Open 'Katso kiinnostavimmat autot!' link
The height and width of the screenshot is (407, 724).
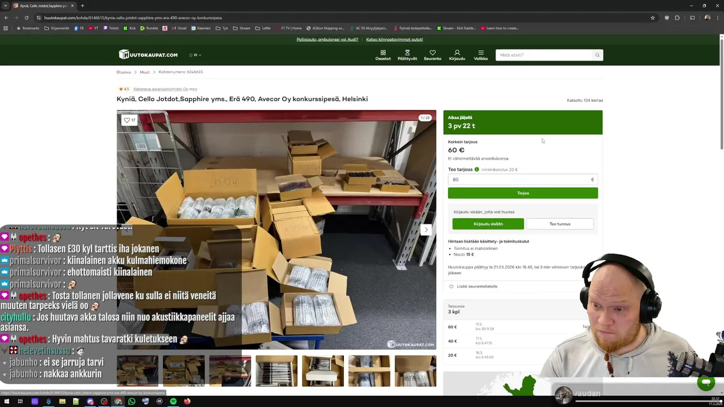pyautogui.click(x=394, y=40)
